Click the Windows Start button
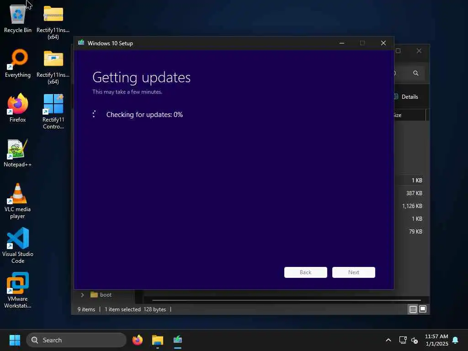Viewport: 468px width, 351px height. (x=15, y=340)
